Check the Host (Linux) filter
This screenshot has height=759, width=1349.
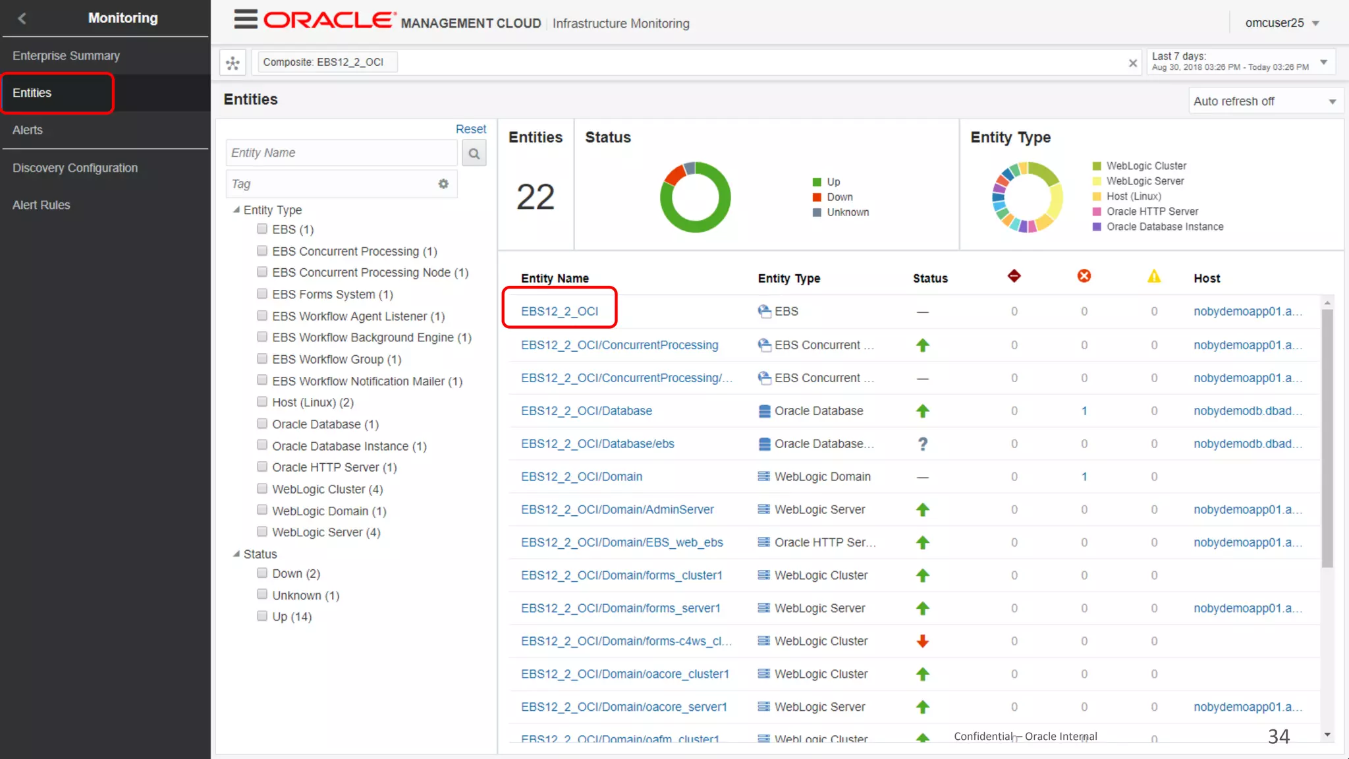(x=262, y=401)
